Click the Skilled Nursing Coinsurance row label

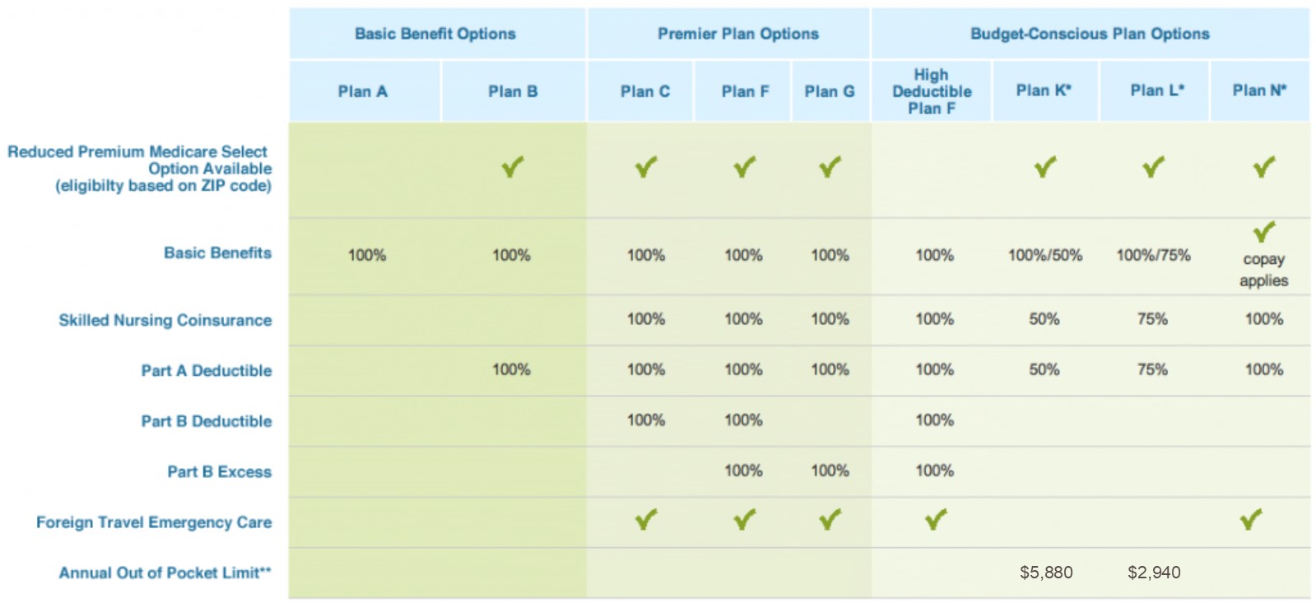point(165,320)
